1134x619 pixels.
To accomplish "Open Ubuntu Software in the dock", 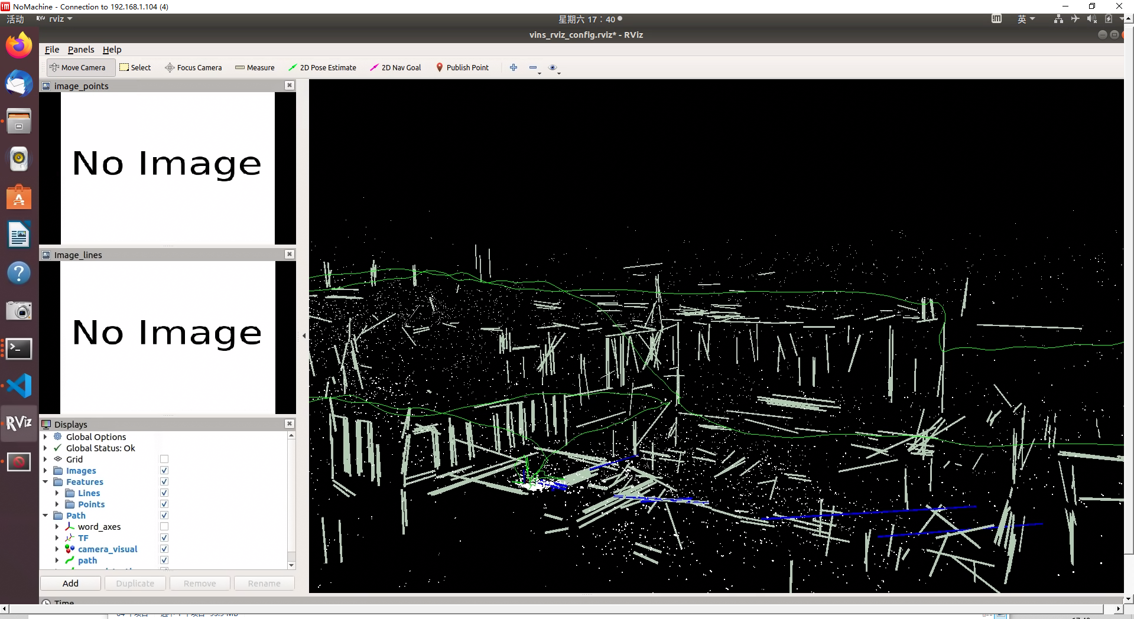I will pyautogui.click(x=19, y=197).
